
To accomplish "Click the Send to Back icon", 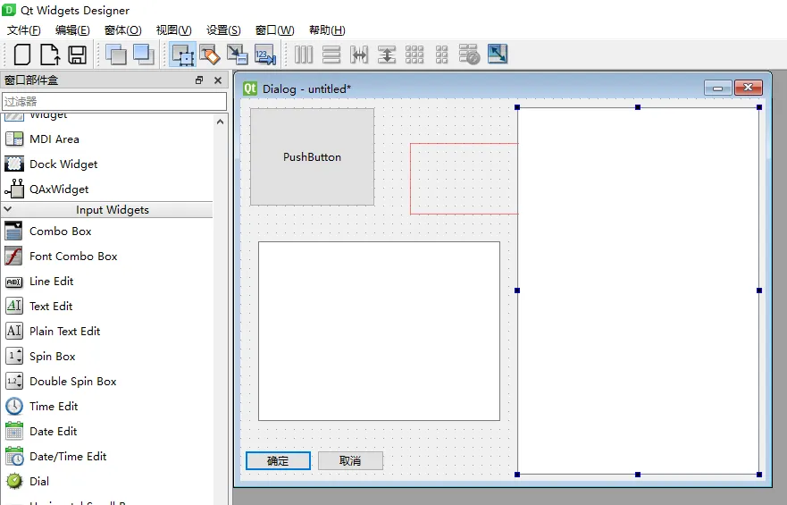I will pyautogui.click(x=116, y=55).
